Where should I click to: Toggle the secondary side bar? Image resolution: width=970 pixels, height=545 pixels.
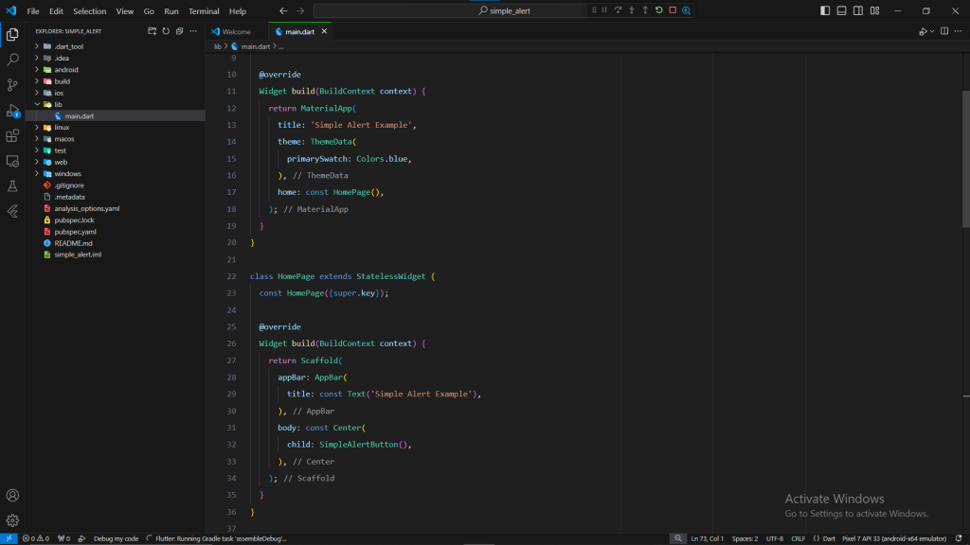857,10
